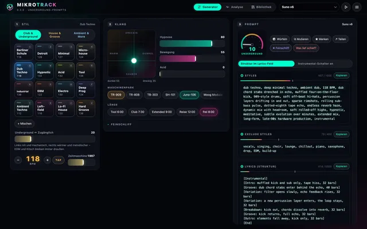Click the sound XY pad handle
367x229 pixels.
[134, 61]
